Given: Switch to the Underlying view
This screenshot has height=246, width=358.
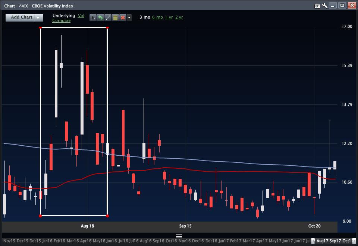Looking at the screenshot, I should [64, 16].
